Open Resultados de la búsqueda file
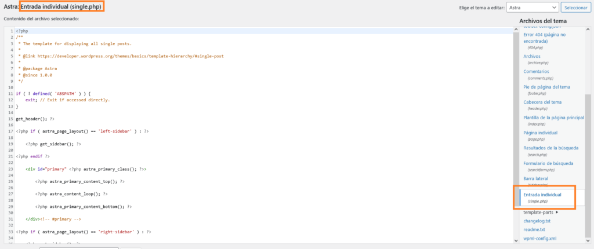The width and height of the screenshot is (594, 249). [x=551, y=148]
